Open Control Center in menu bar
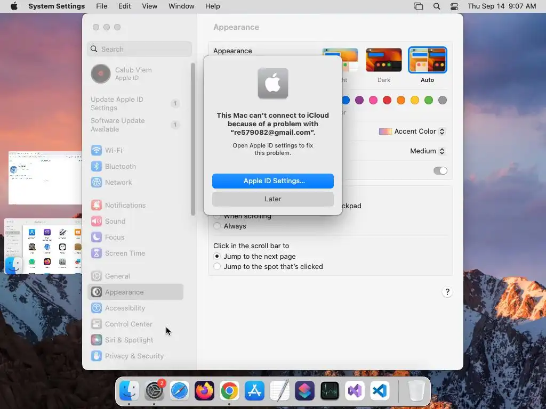 coord(454,6)
